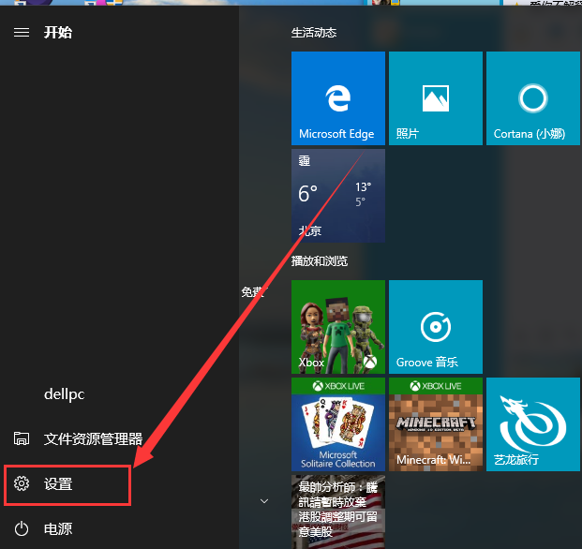
Task: Click the 生活动态 group heading
Action: click(314, 33)
